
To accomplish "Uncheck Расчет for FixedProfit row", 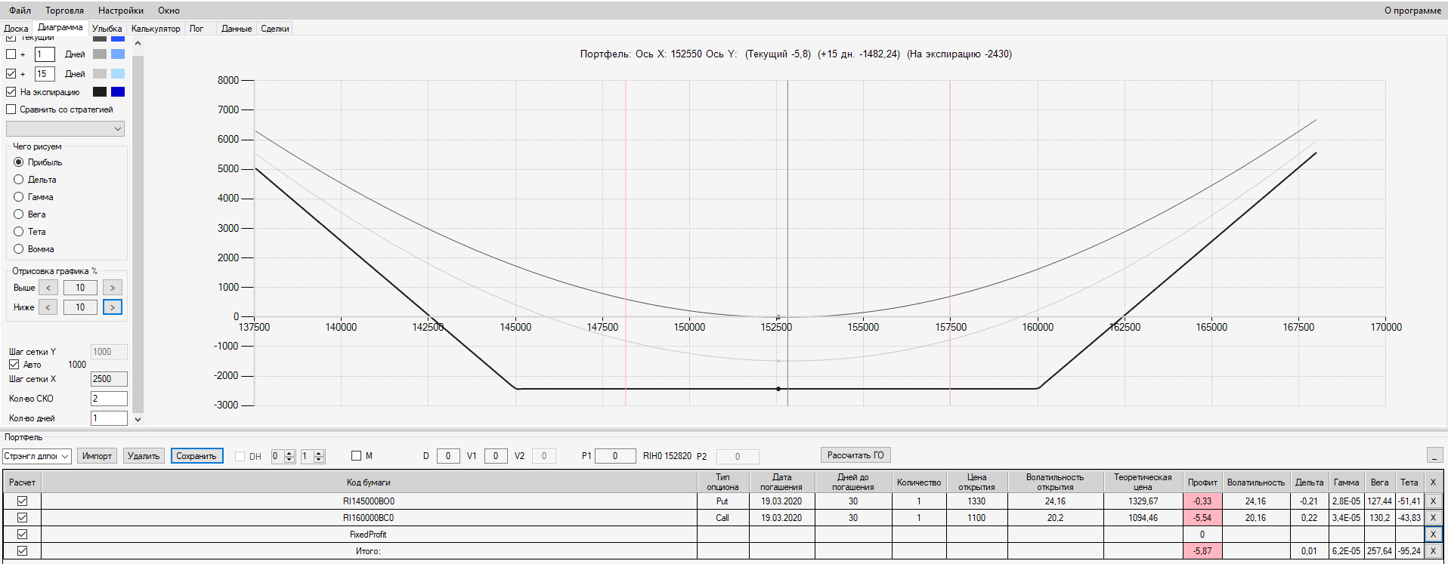I will pyautogui.click(x=22, y=534).
